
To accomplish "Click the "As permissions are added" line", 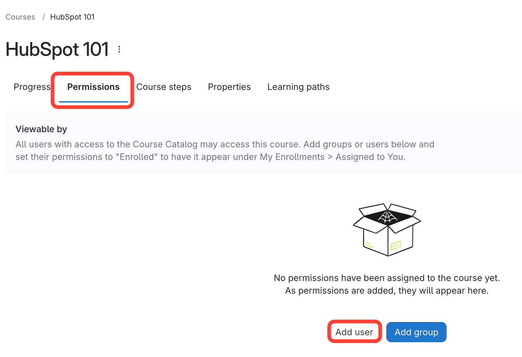I will (387, 290).
